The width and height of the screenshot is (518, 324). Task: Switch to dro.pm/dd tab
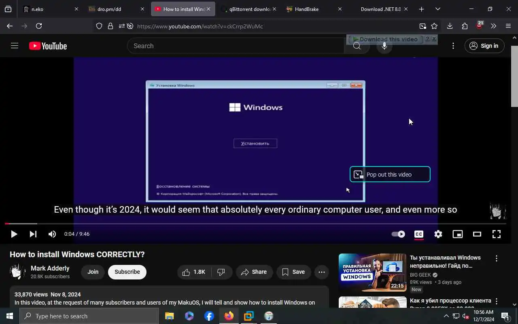click(x=117, y=9)
